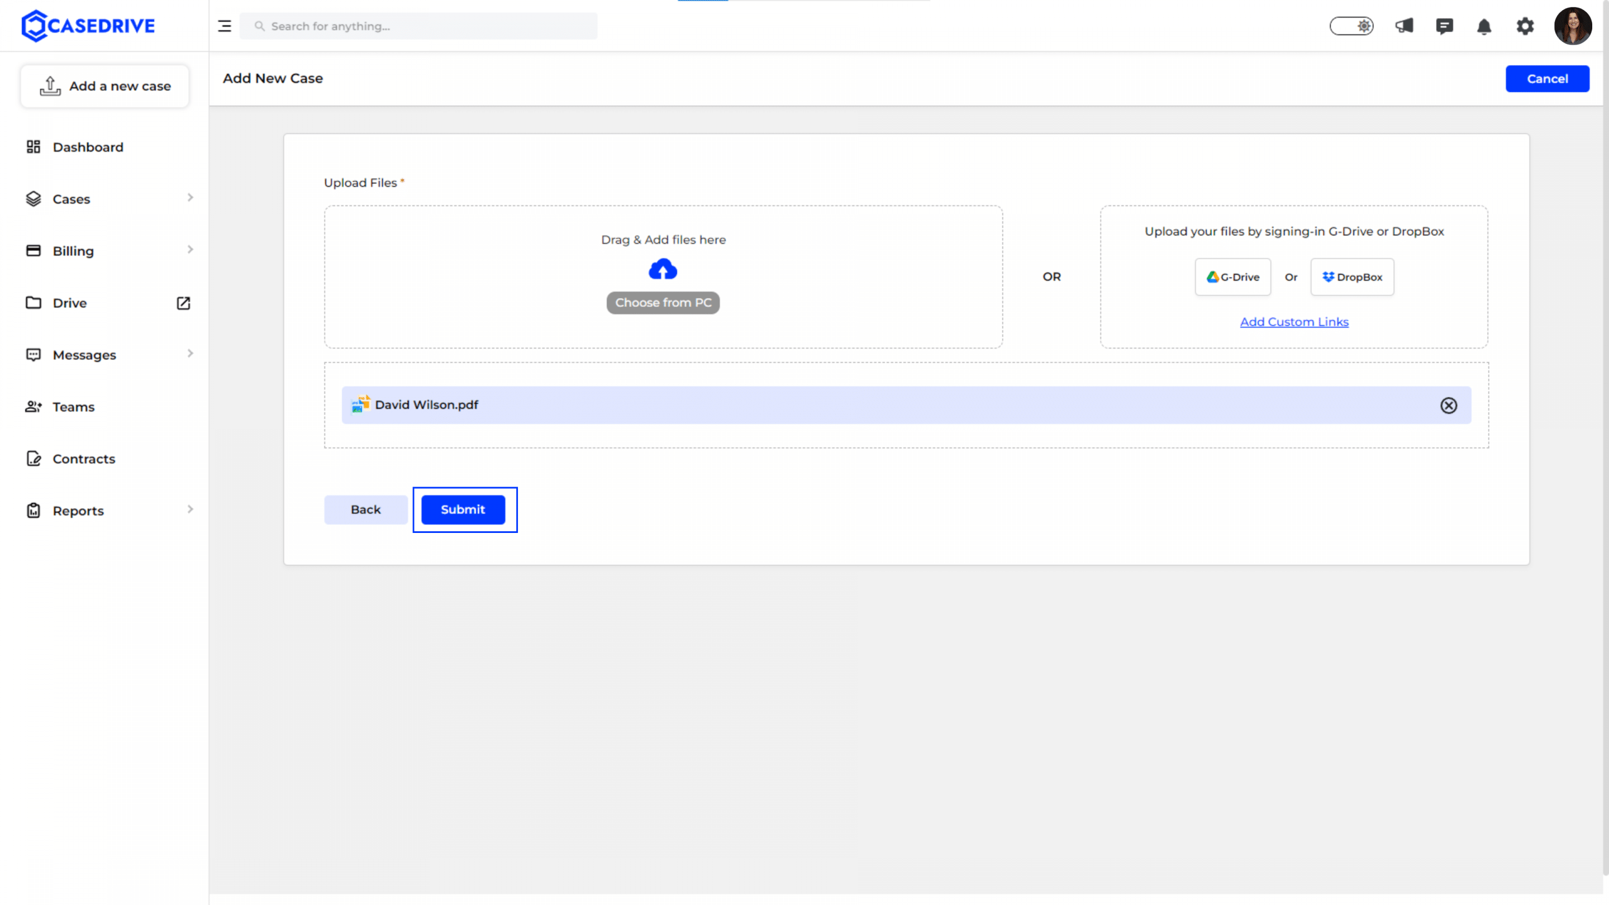Click the Upload Files label
Screen dimensions: 1609x905
(x=360, y=182)
